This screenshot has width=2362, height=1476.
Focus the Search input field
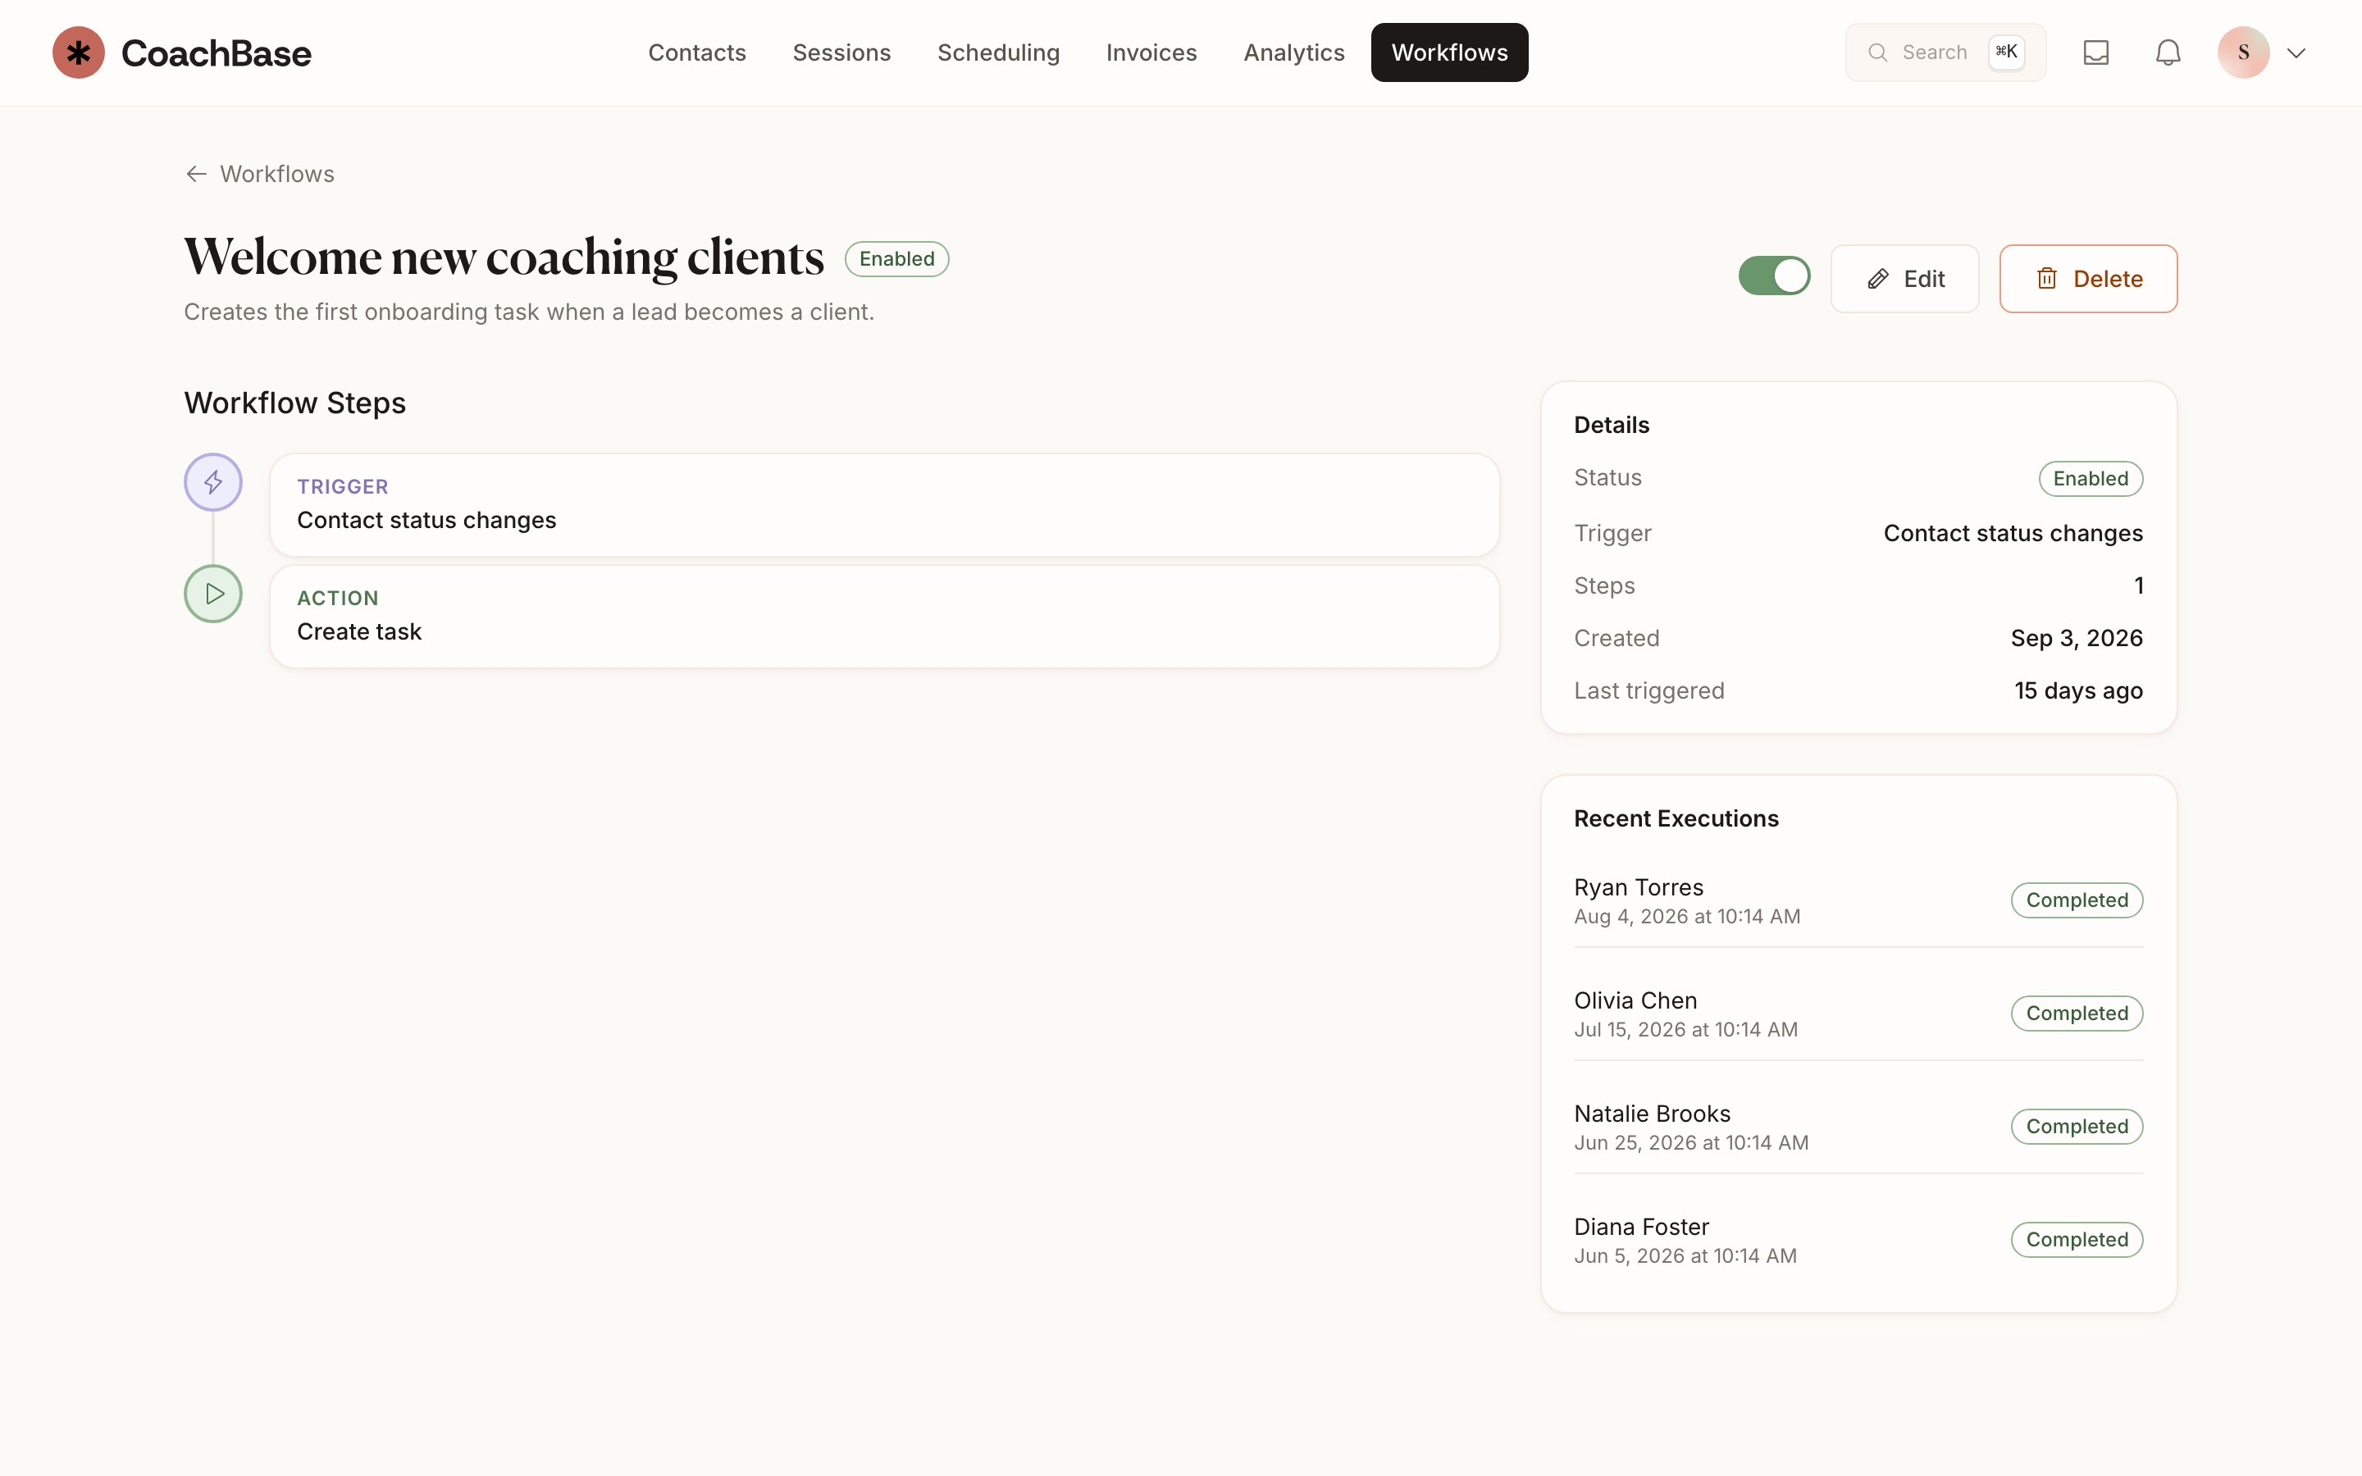coord(1945,52)
